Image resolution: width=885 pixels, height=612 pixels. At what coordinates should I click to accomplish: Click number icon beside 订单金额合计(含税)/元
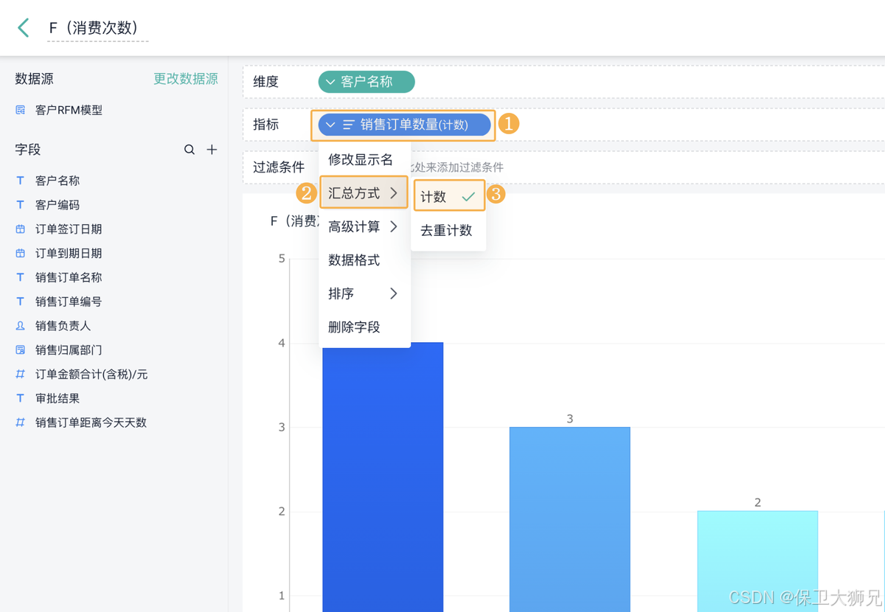21,375
